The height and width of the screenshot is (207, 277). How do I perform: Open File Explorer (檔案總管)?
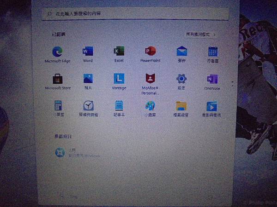click(181, 109)
